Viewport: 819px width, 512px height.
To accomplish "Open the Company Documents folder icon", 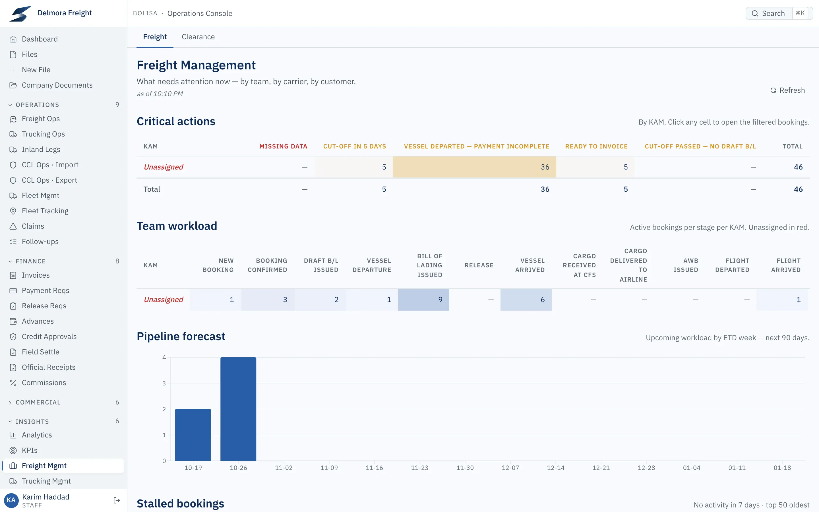I will click(13, 85).
